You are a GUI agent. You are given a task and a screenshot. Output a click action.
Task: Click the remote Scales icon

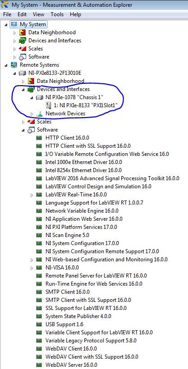[x=31, y=122]
